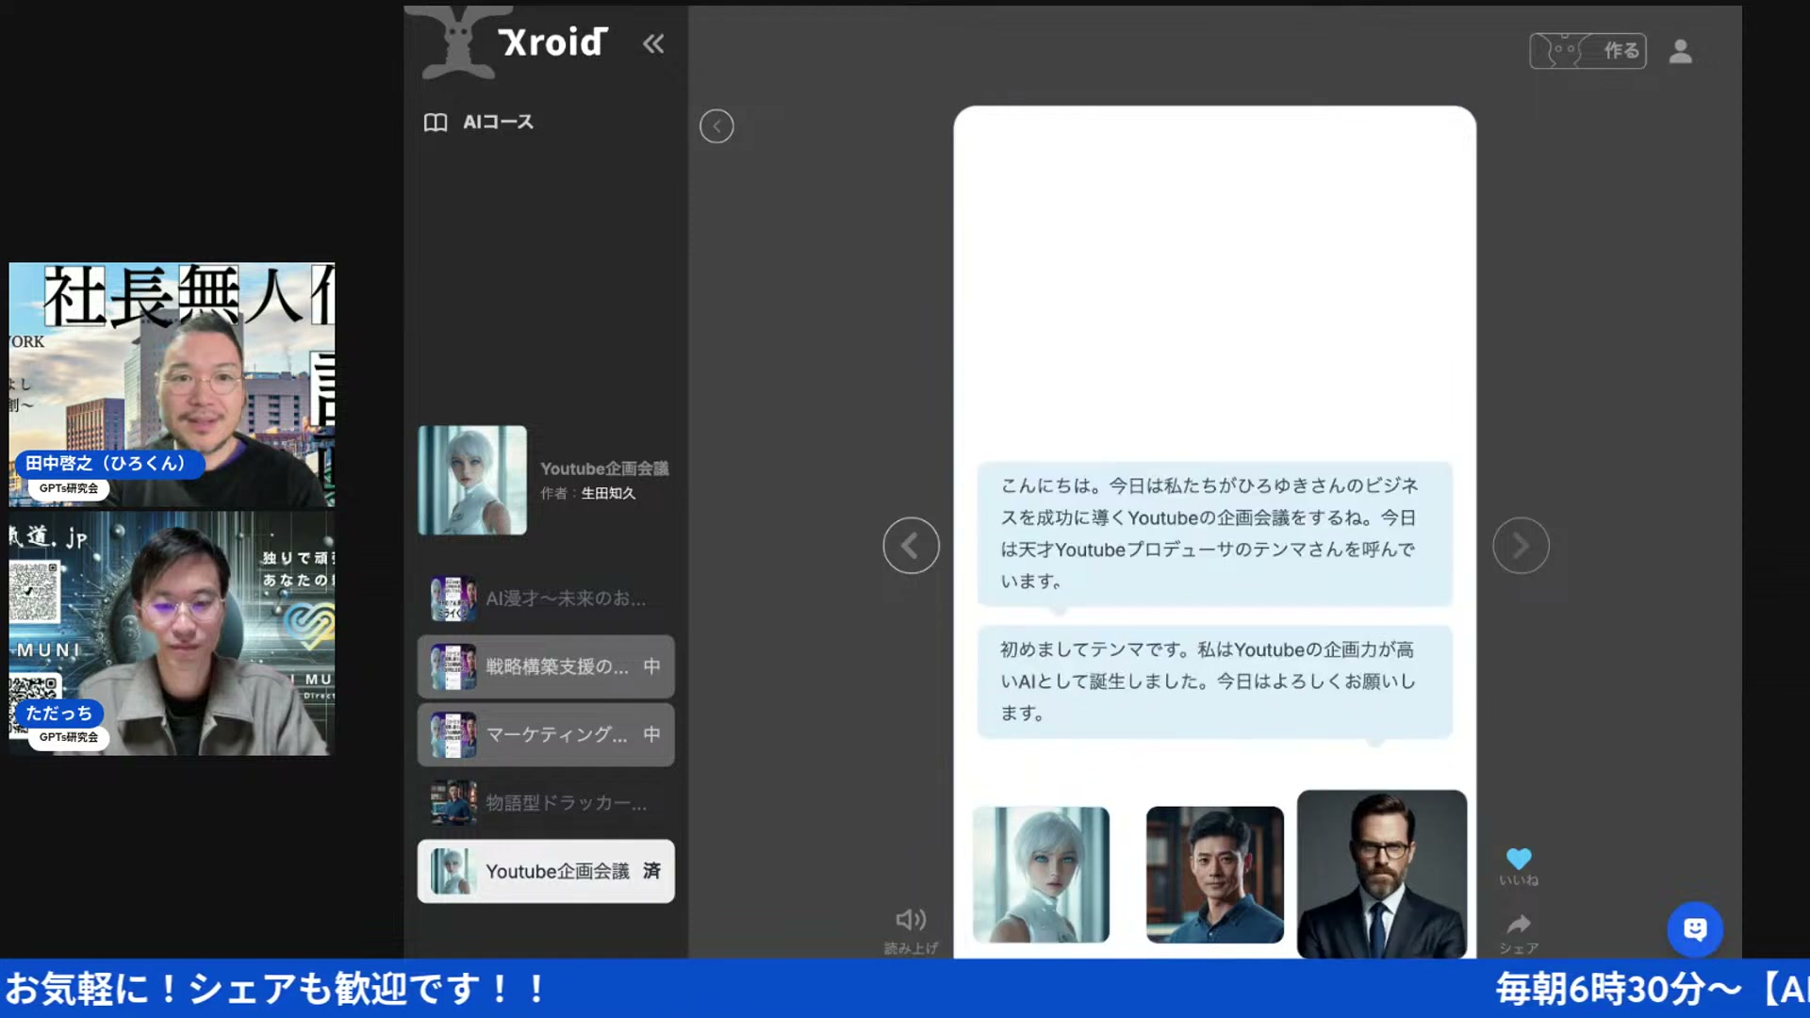Screen dimensions: 1810x1018
Task: Select the AI漫才～未来のお... course item
Action: coord(546,599)
